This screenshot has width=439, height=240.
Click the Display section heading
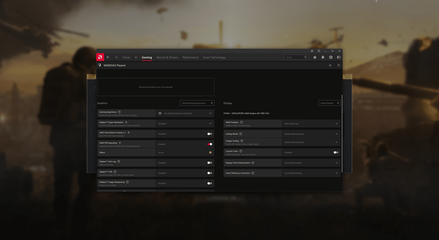coord(228,103)
